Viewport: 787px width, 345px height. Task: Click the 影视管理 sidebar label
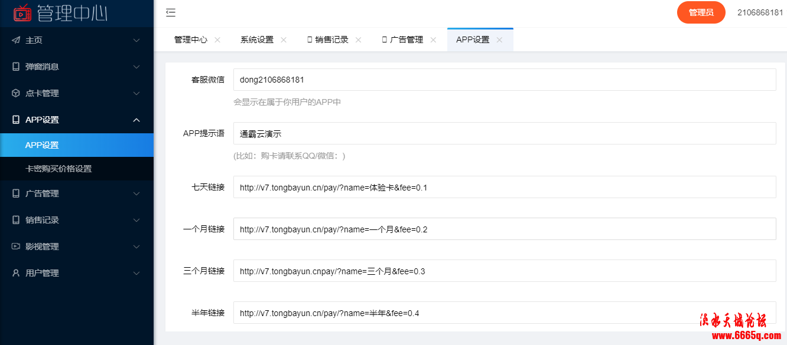pyautogui.click(x=42, y=247)
